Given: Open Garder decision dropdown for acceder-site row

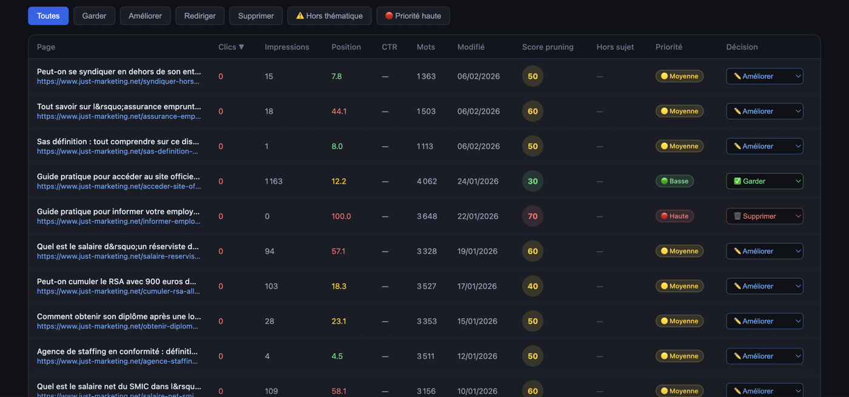Looking at the screenshot, I should 765,181.
